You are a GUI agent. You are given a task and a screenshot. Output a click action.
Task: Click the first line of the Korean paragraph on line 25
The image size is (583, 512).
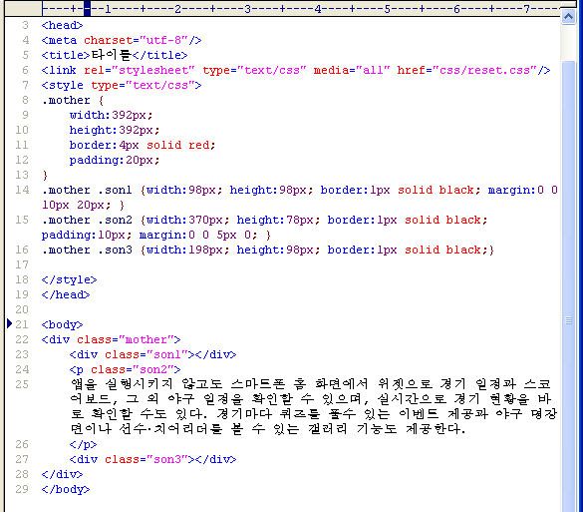[311, 384]
